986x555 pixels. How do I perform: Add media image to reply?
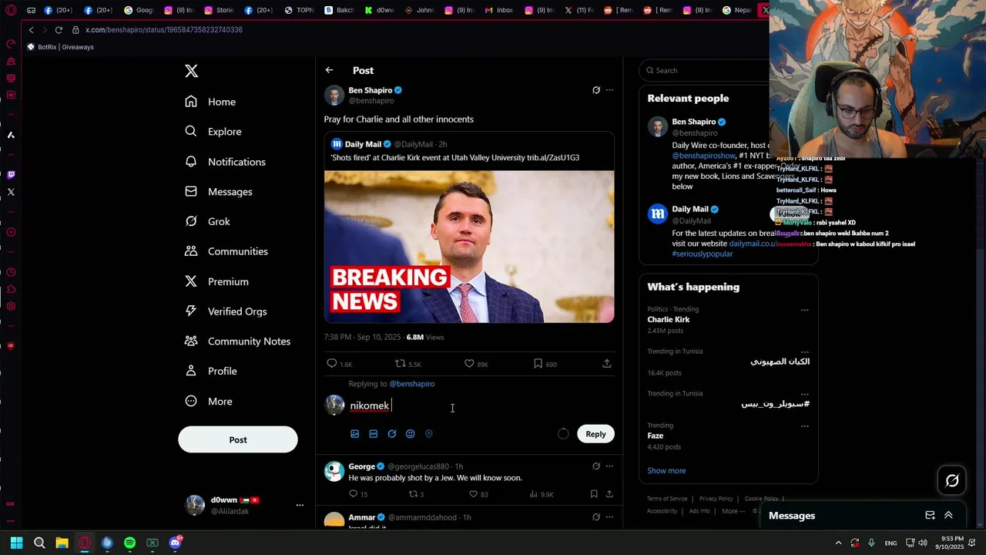tap(355, 434)
